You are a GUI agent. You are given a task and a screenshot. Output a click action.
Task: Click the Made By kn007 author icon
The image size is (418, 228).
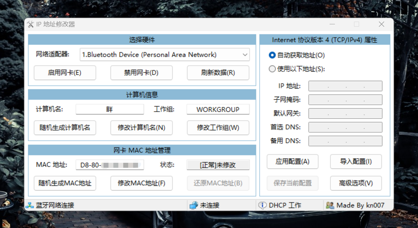[x=330, y=205]
